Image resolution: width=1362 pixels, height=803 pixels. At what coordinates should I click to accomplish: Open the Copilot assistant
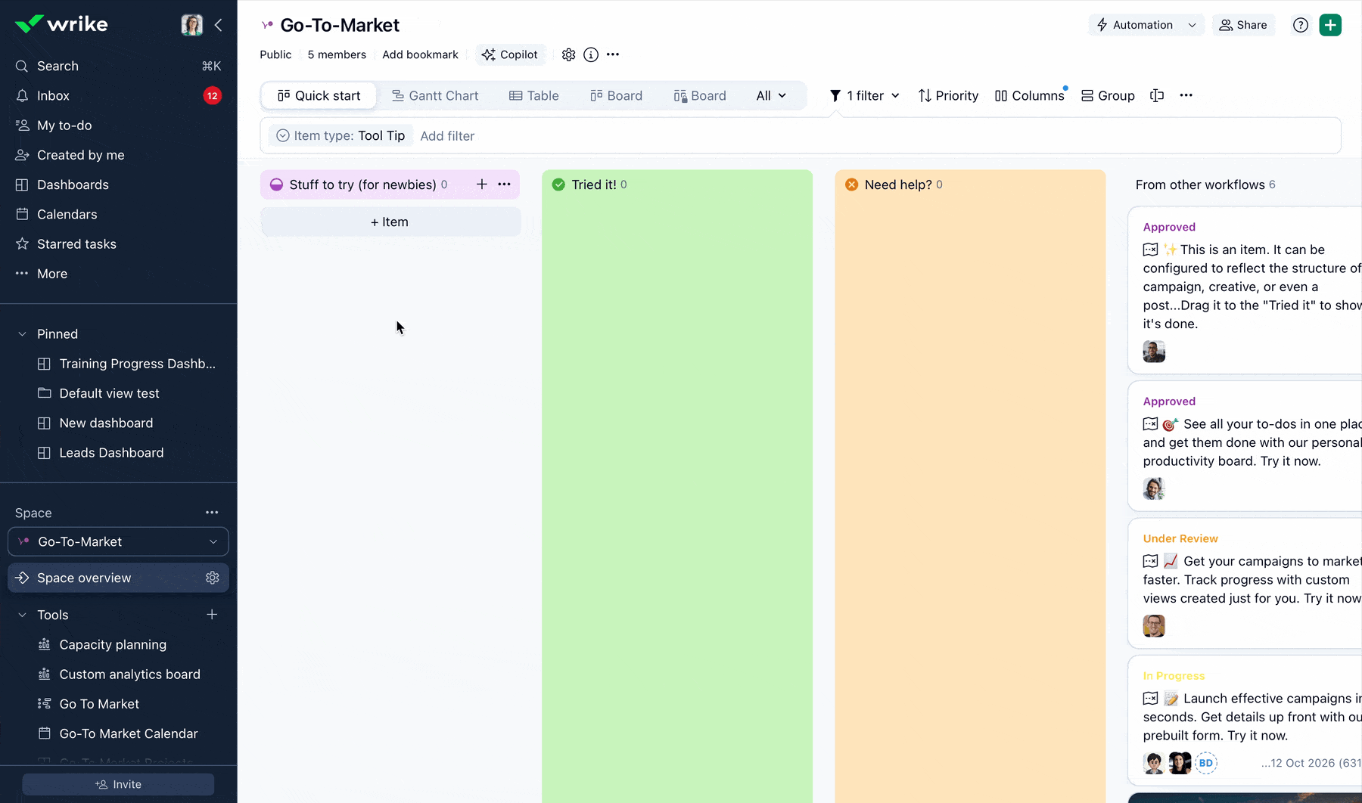point(511,54)
